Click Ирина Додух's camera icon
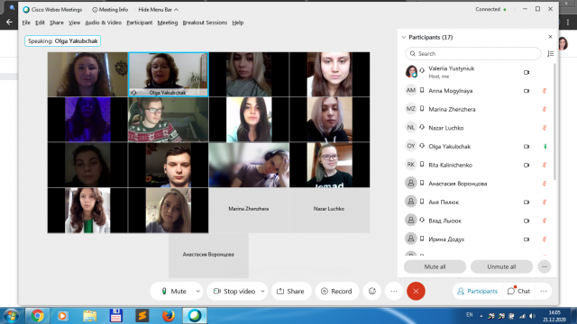 pyautogui.click(x=527, y=239)
